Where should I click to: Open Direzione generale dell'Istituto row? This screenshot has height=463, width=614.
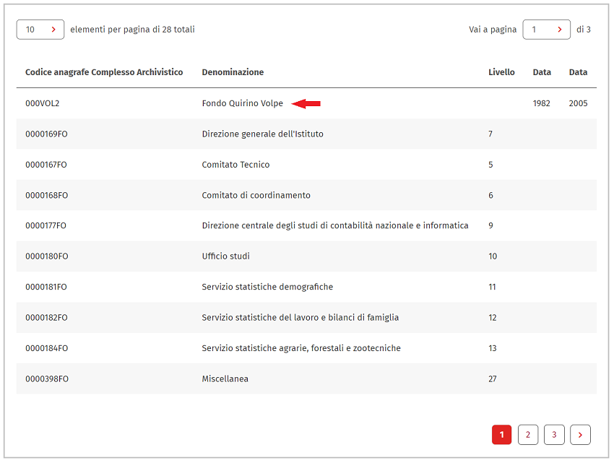tap(306, 134)
